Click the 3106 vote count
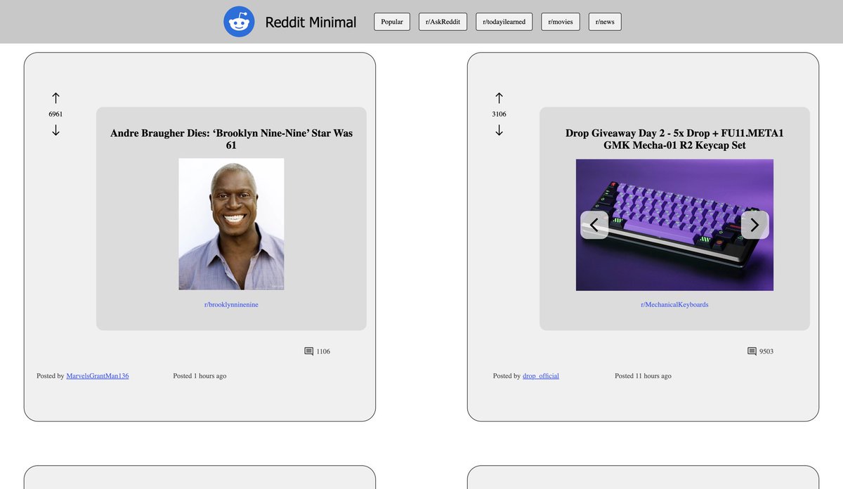Viewport: 843px width, 489px height. tap(499, 114)
